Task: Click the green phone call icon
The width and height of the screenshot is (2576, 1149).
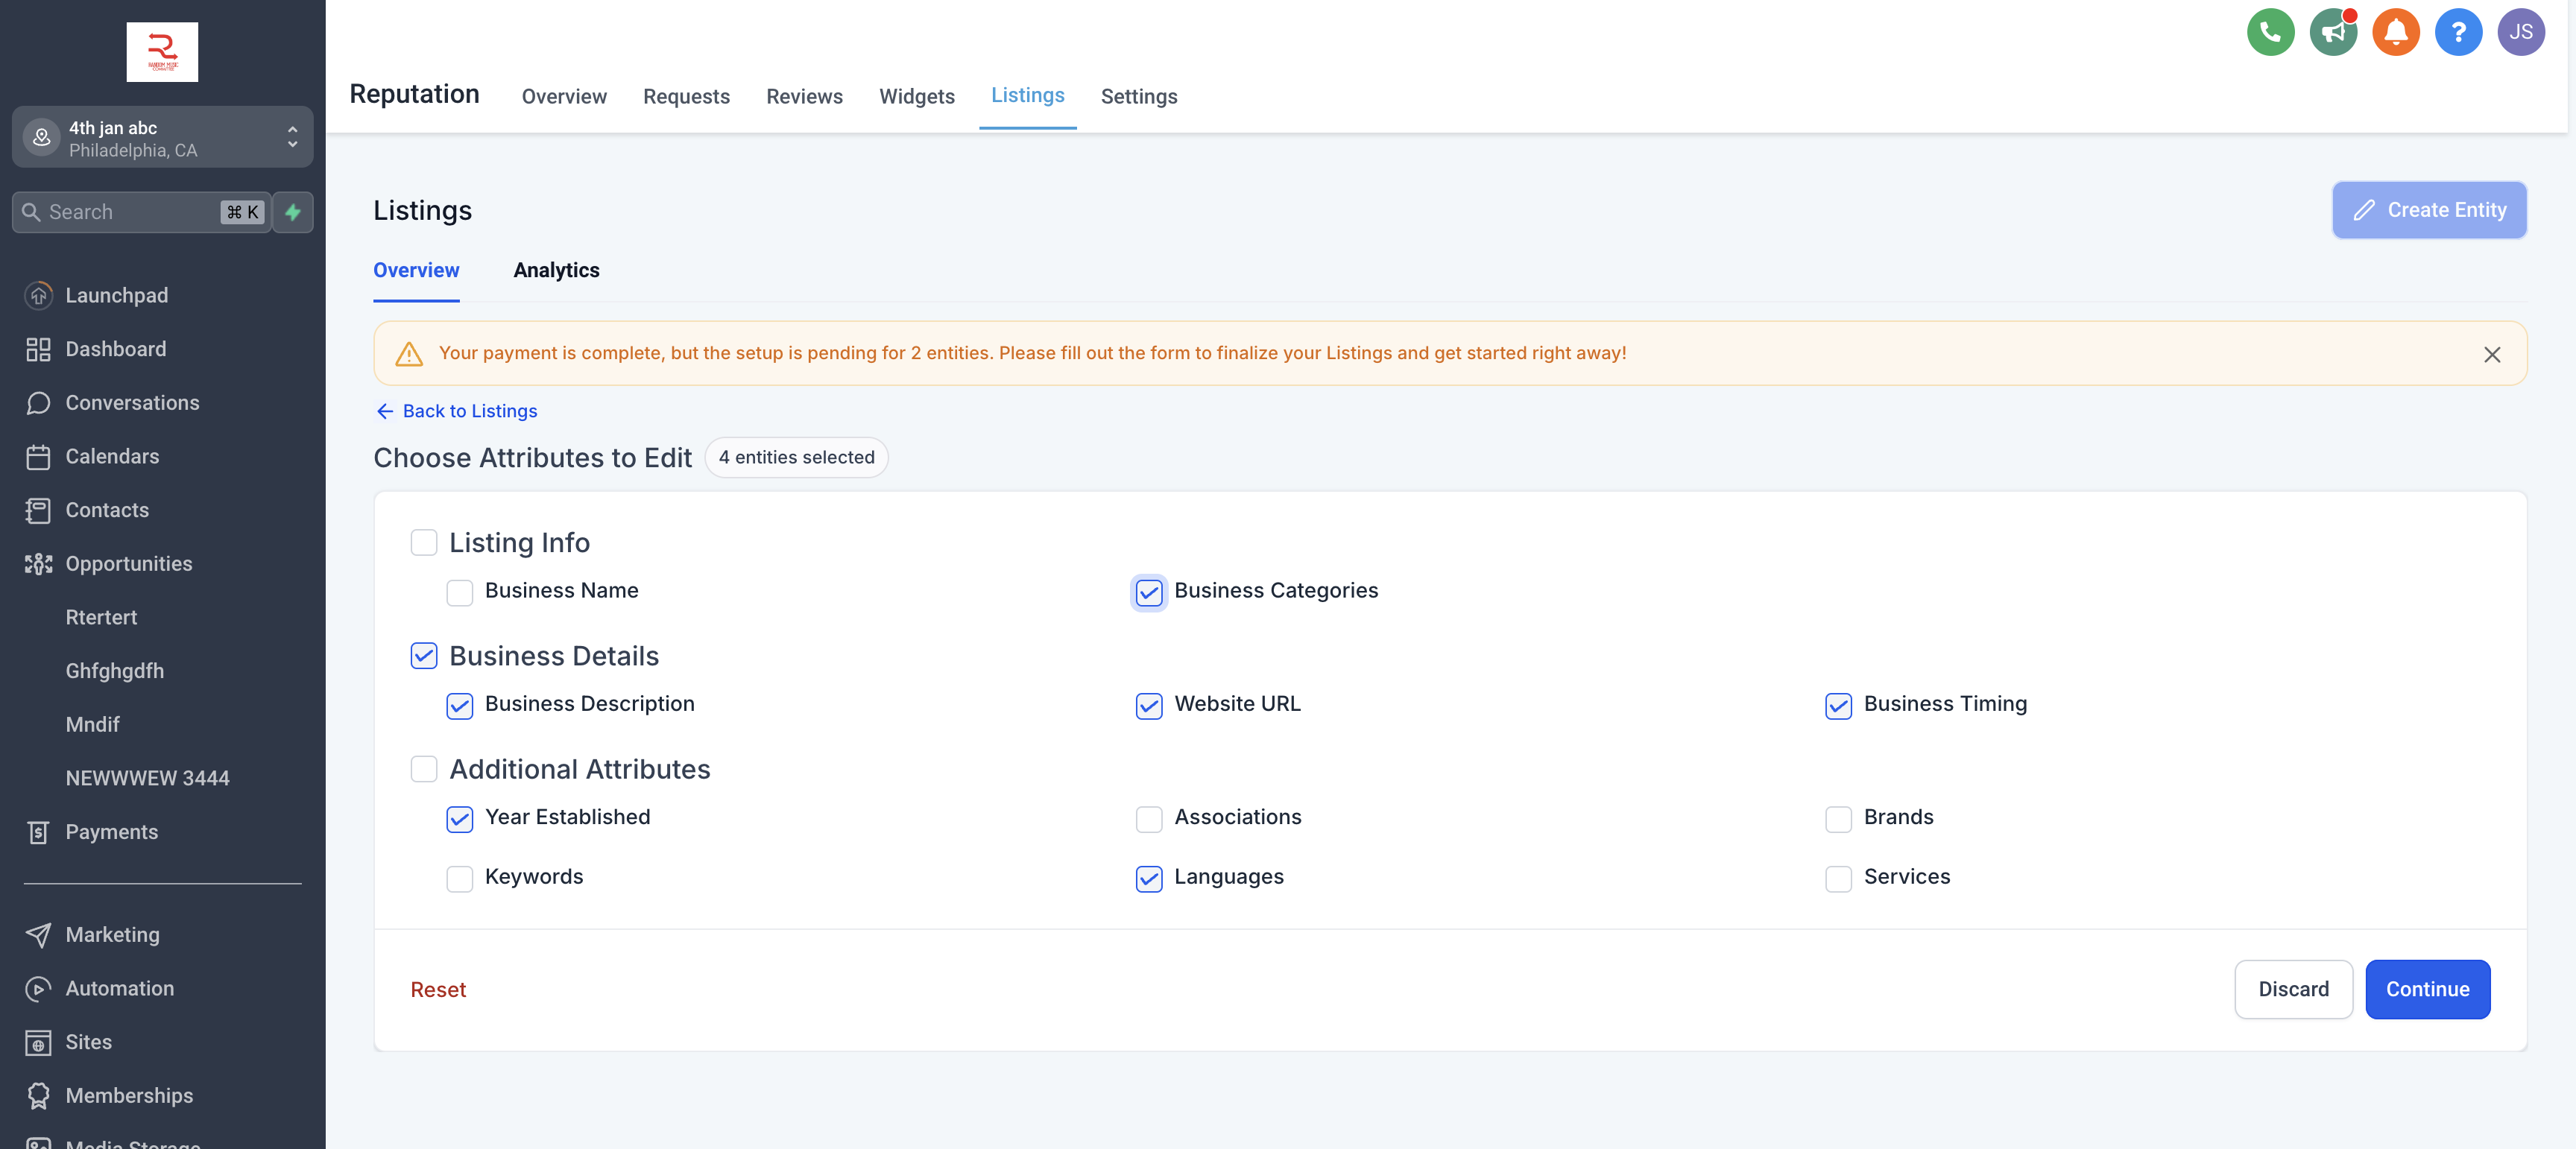Action: 2270,32
